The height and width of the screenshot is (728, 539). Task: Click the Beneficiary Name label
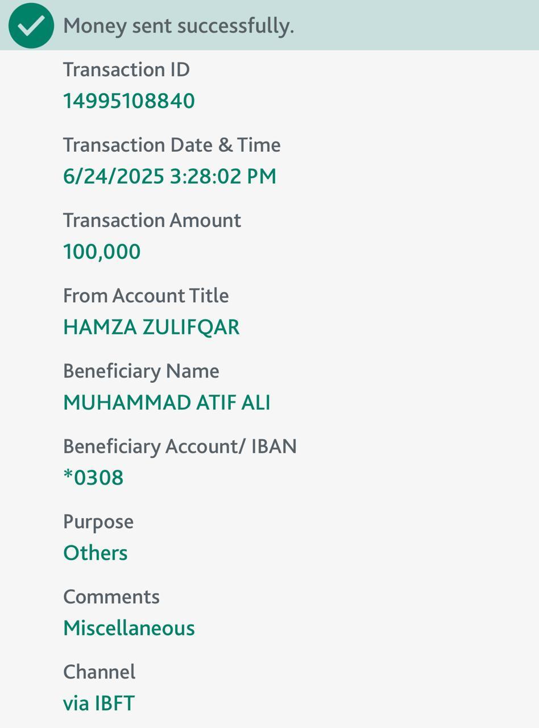(141, 371)
